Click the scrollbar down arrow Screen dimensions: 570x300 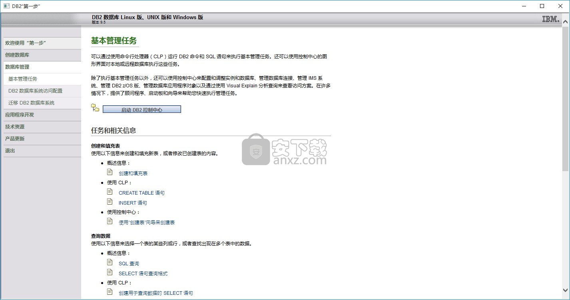565,290
